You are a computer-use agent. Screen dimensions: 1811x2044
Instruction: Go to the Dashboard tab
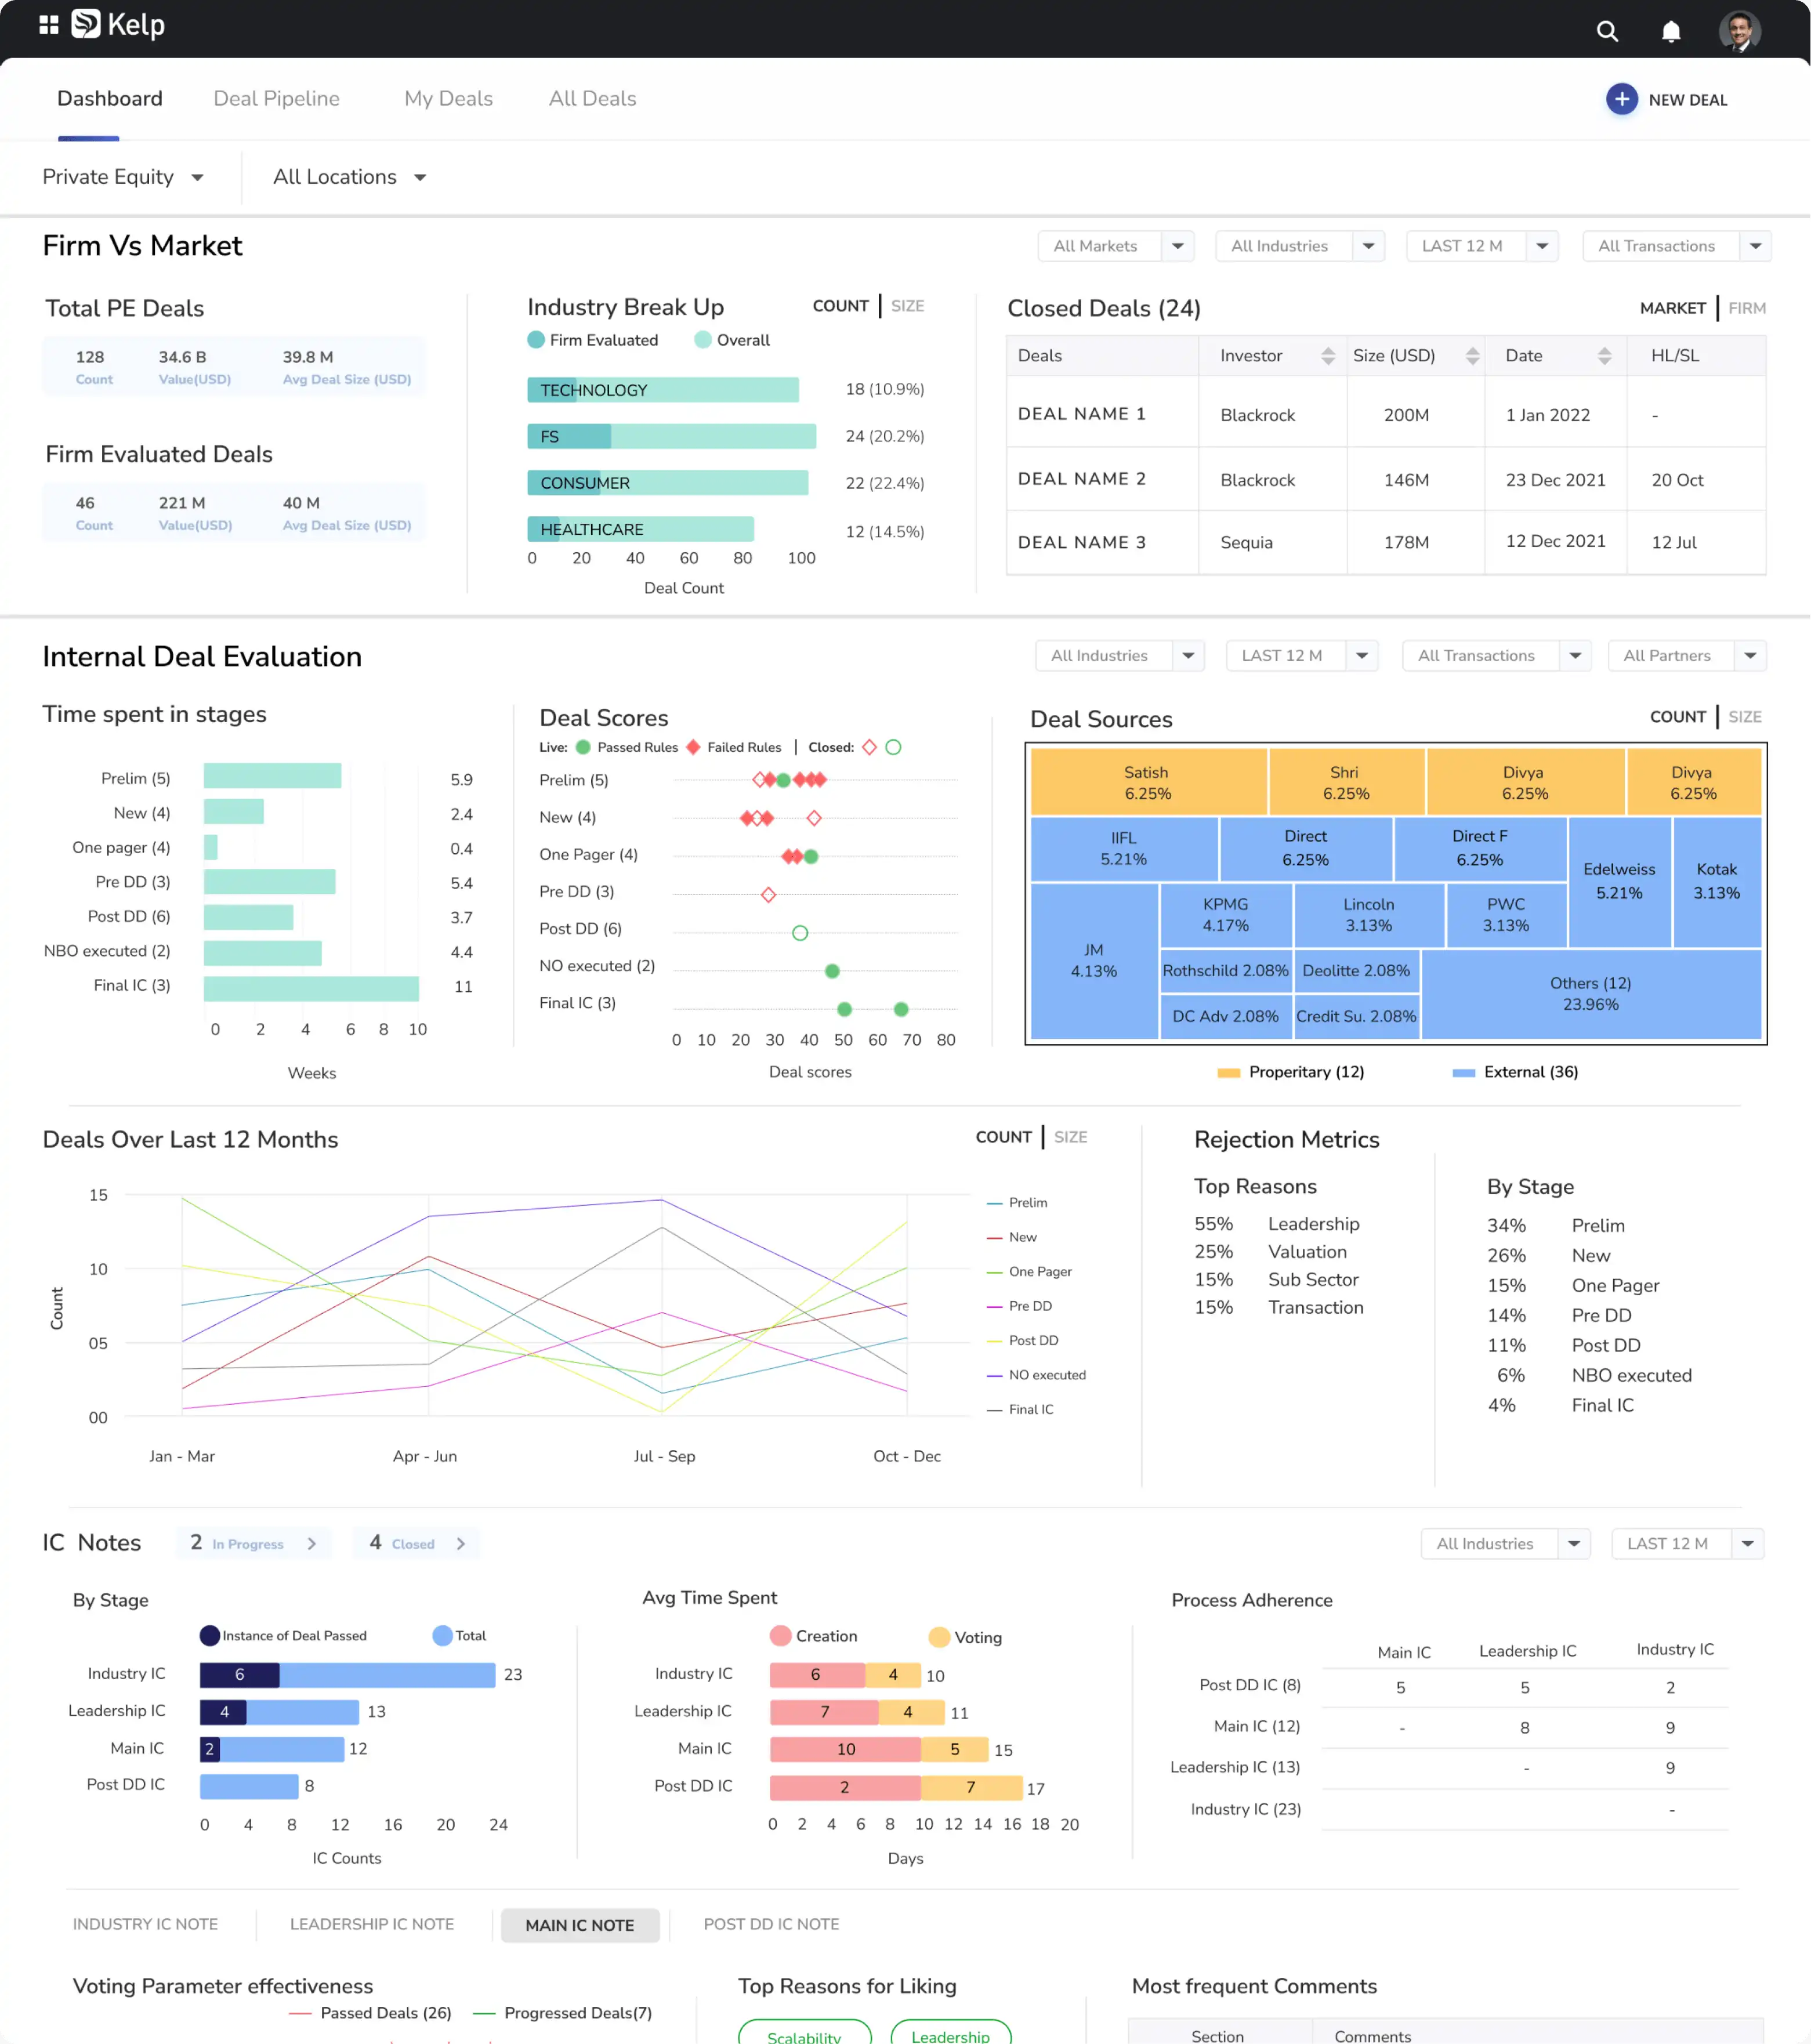click(109, 99)
